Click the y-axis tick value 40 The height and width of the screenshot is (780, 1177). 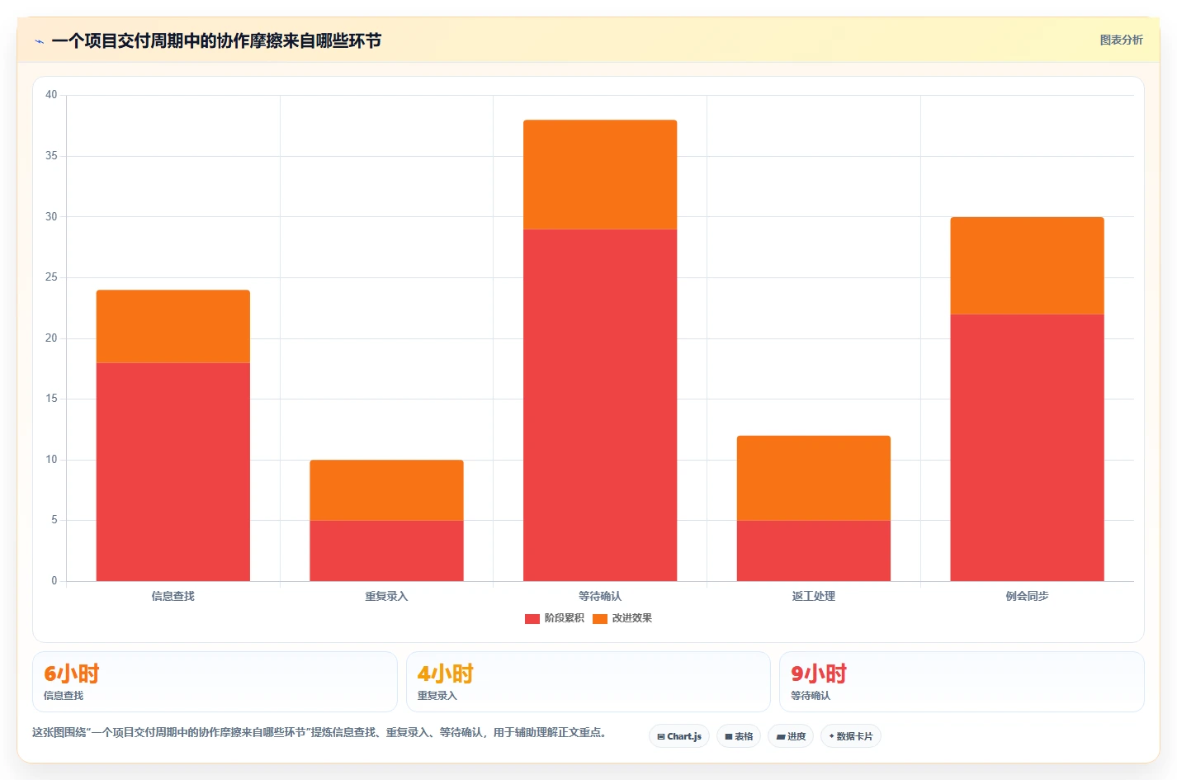(x=51, y=95)
